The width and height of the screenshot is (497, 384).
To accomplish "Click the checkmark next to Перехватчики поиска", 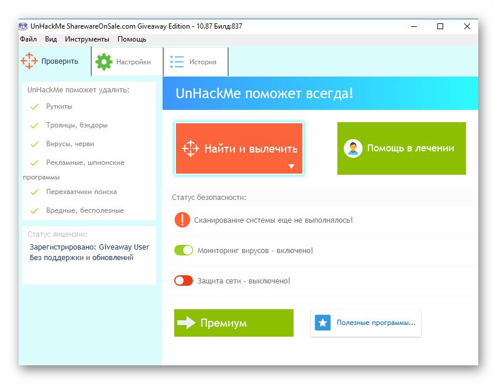I will tap(34, 192).
